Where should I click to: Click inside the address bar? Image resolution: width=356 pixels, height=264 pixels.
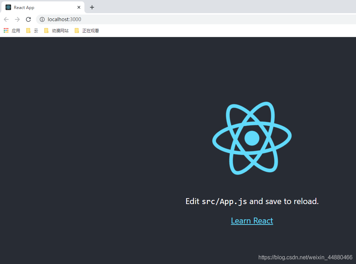pyautogui.click(x=104, y=19)
